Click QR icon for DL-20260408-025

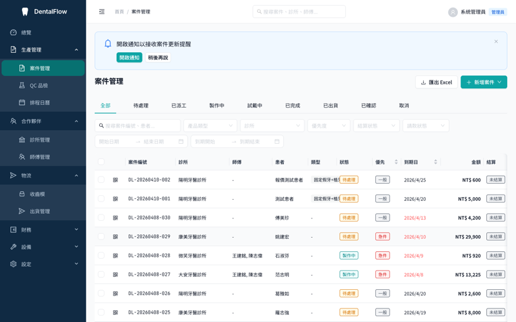point(115,312)
